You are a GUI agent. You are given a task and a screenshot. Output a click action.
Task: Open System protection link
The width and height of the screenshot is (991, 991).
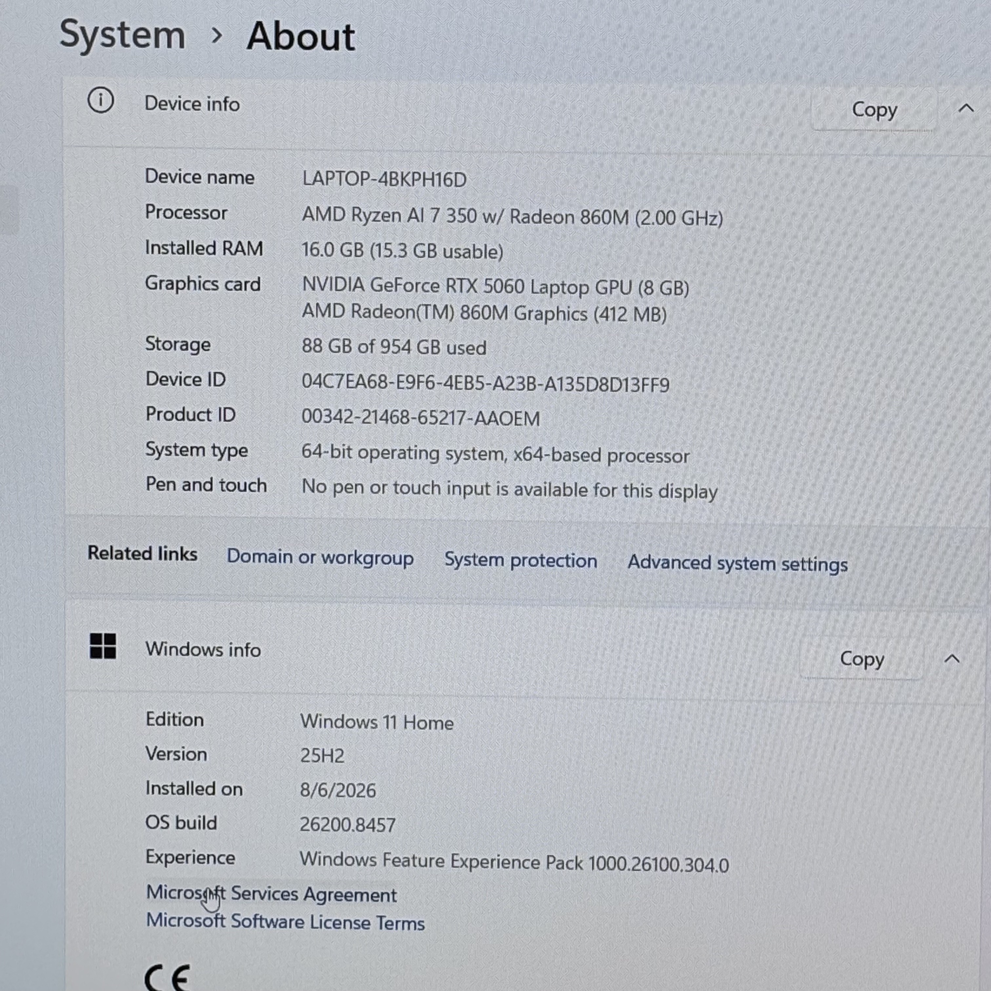point(521,560)
